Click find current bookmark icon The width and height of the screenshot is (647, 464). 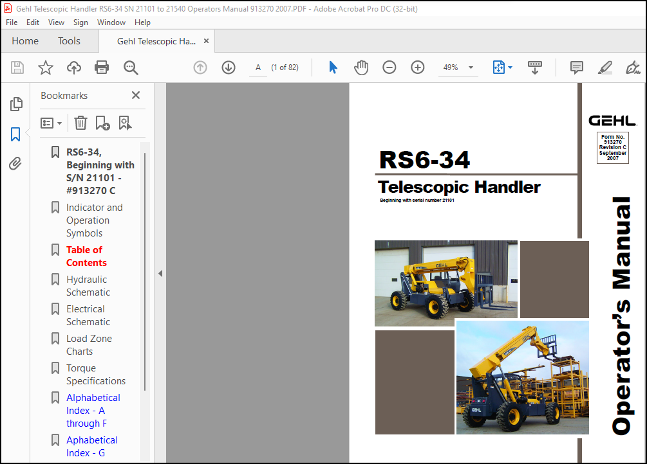point(125,123)
